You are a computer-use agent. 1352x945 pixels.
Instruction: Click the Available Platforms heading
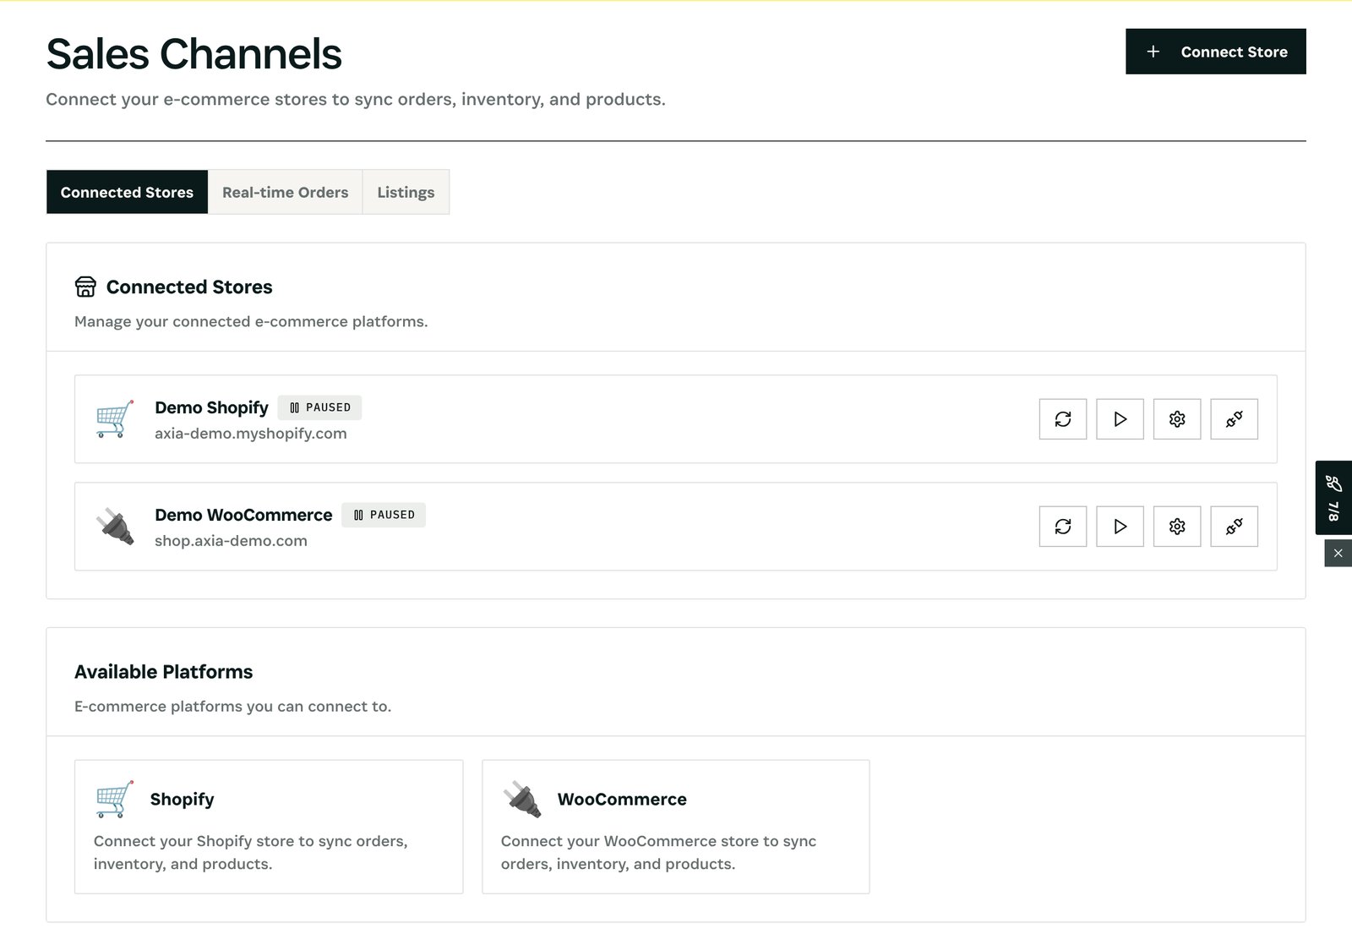(x=163, y=672)
